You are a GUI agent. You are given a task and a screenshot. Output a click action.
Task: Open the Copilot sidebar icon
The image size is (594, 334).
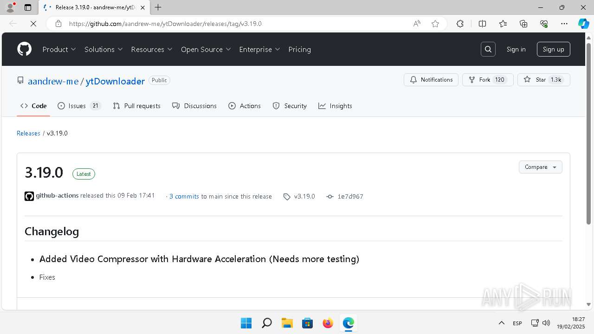(x=583, y=24)
